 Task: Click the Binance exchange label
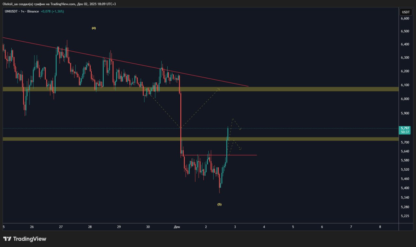(x=33, y=11)
